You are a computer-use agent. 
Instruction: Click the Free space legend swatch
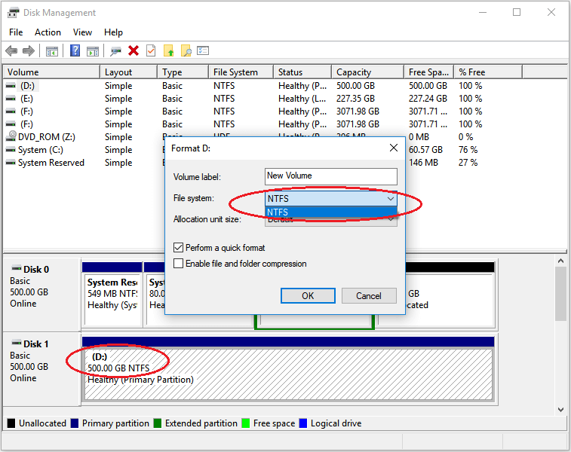coord(246,423)
